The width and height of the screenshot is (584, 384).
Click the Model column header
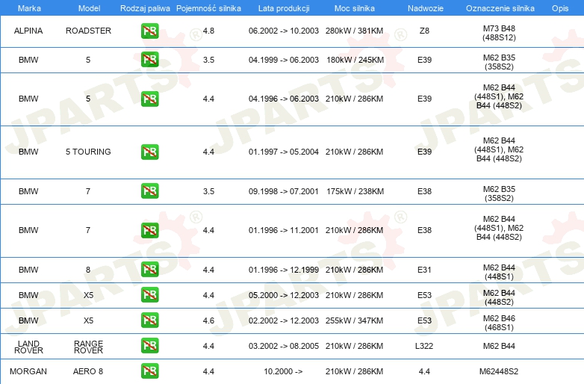tap(89, 8)
